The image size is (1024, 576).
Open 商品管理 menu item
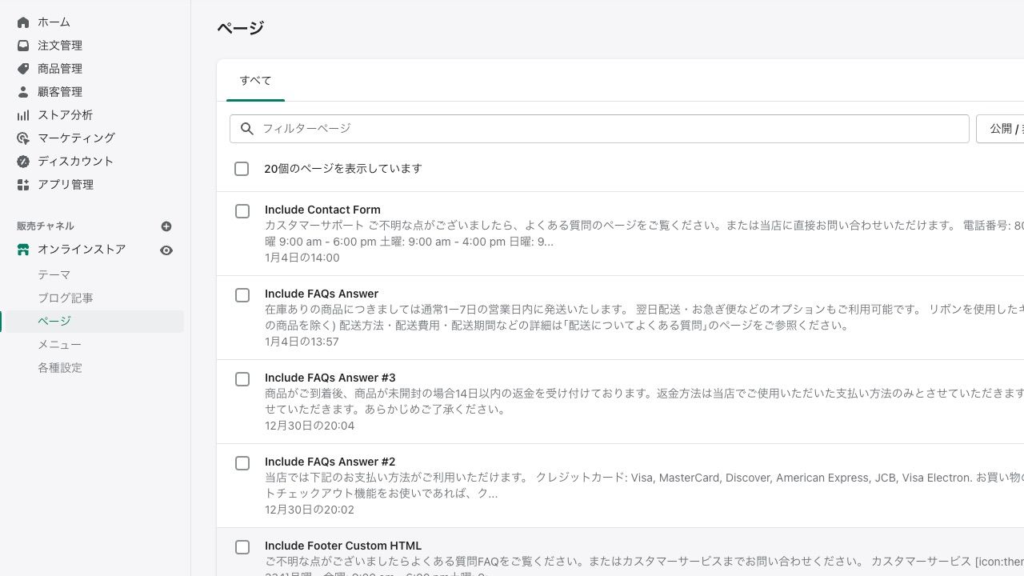click(x=60, y=69)
